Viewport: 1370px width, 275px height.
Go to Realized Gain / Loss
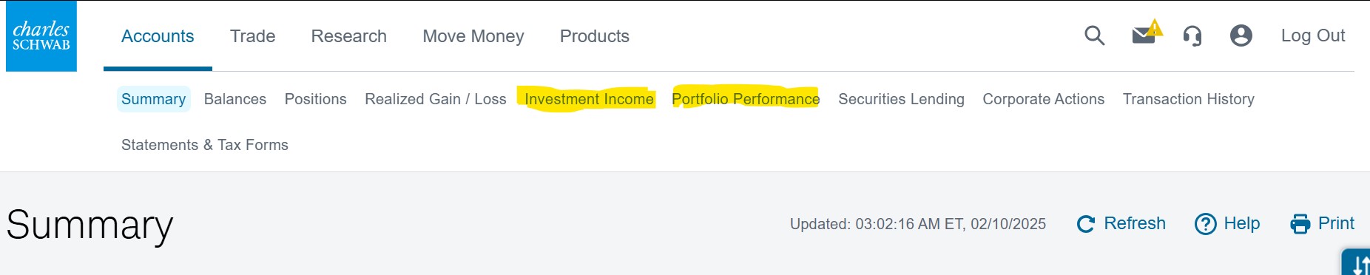[x=436, y=99]
